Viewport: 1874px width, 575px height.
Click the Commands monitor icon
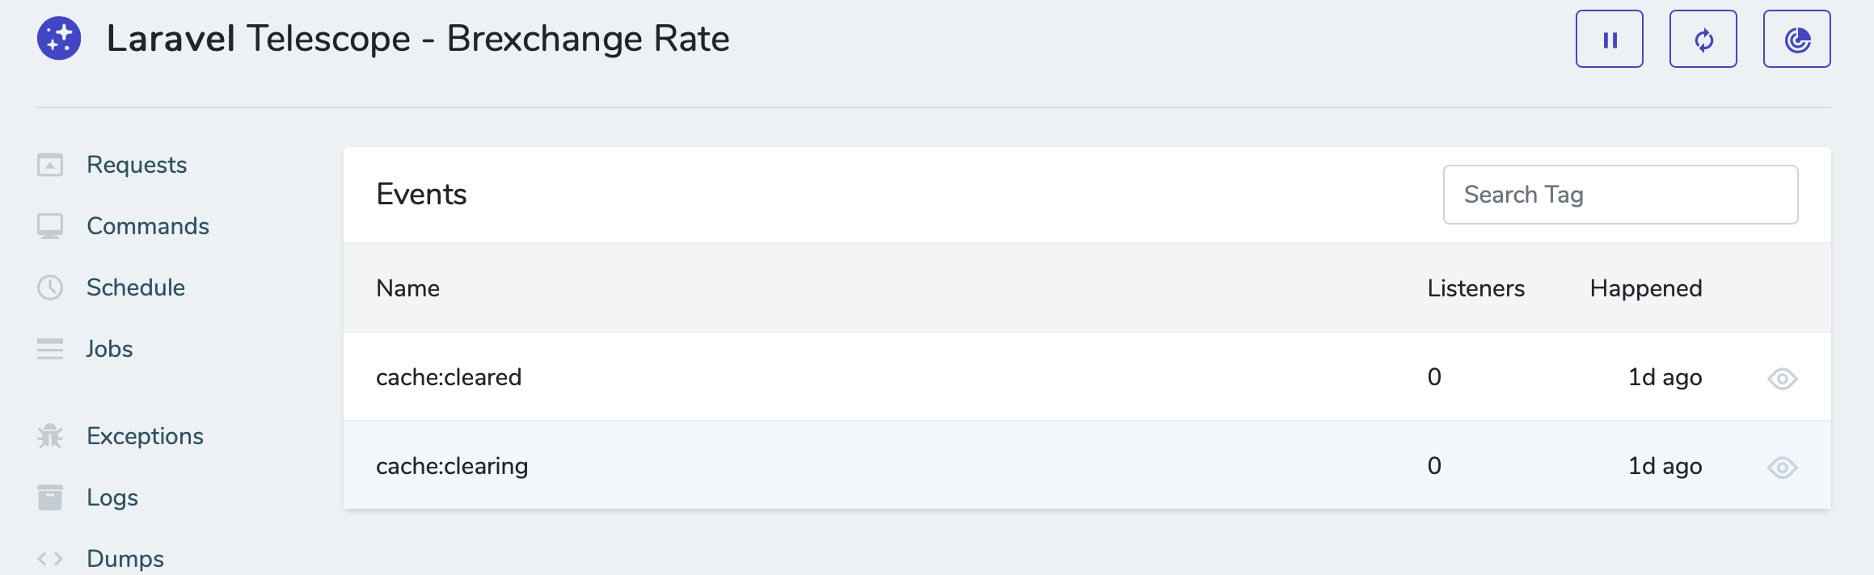(x=50, y=226)
